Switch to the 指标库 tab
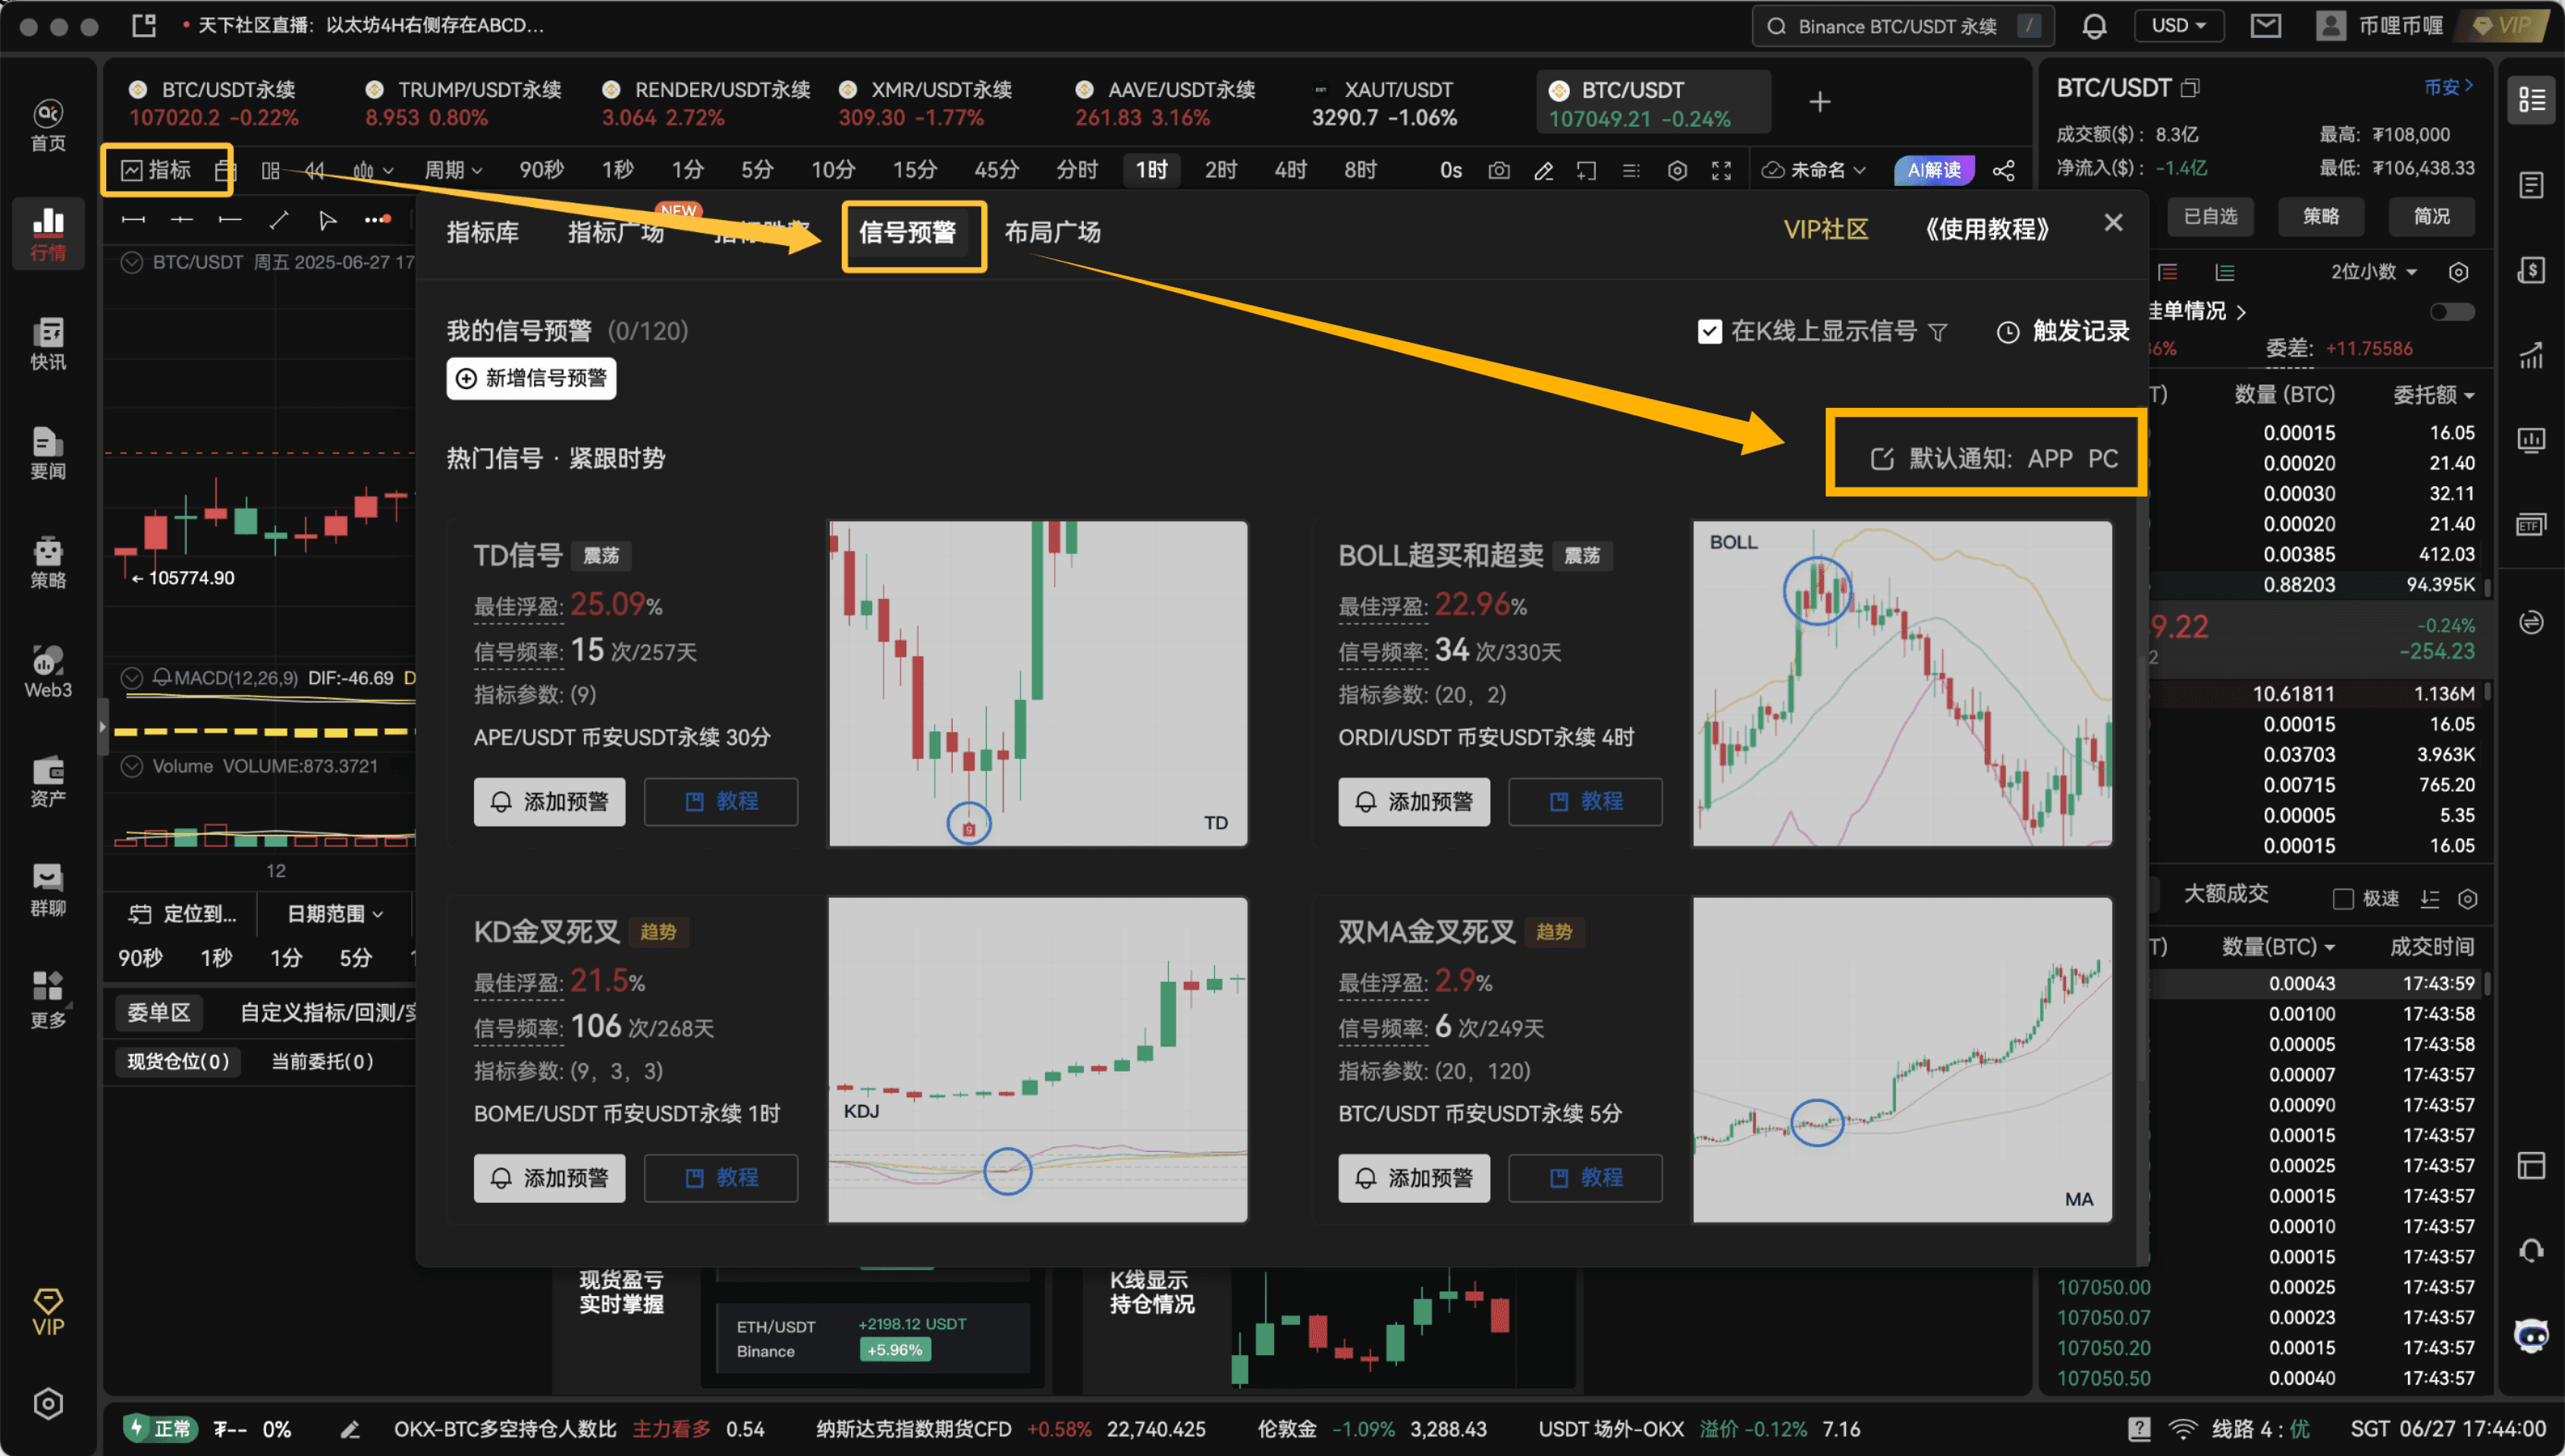Screen dimensions: 2565x1456 482,232
